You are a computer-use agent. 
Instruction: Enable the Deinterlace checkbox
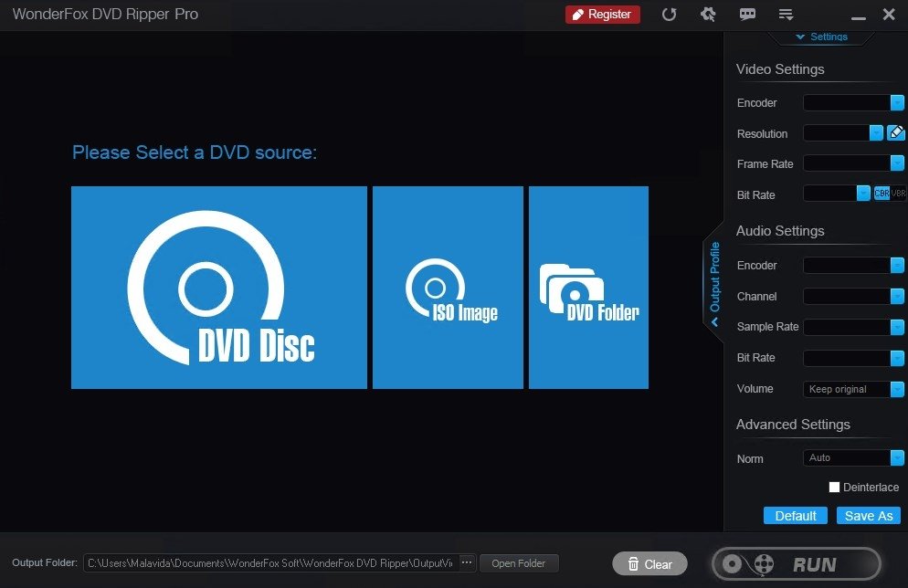point(834,488)
